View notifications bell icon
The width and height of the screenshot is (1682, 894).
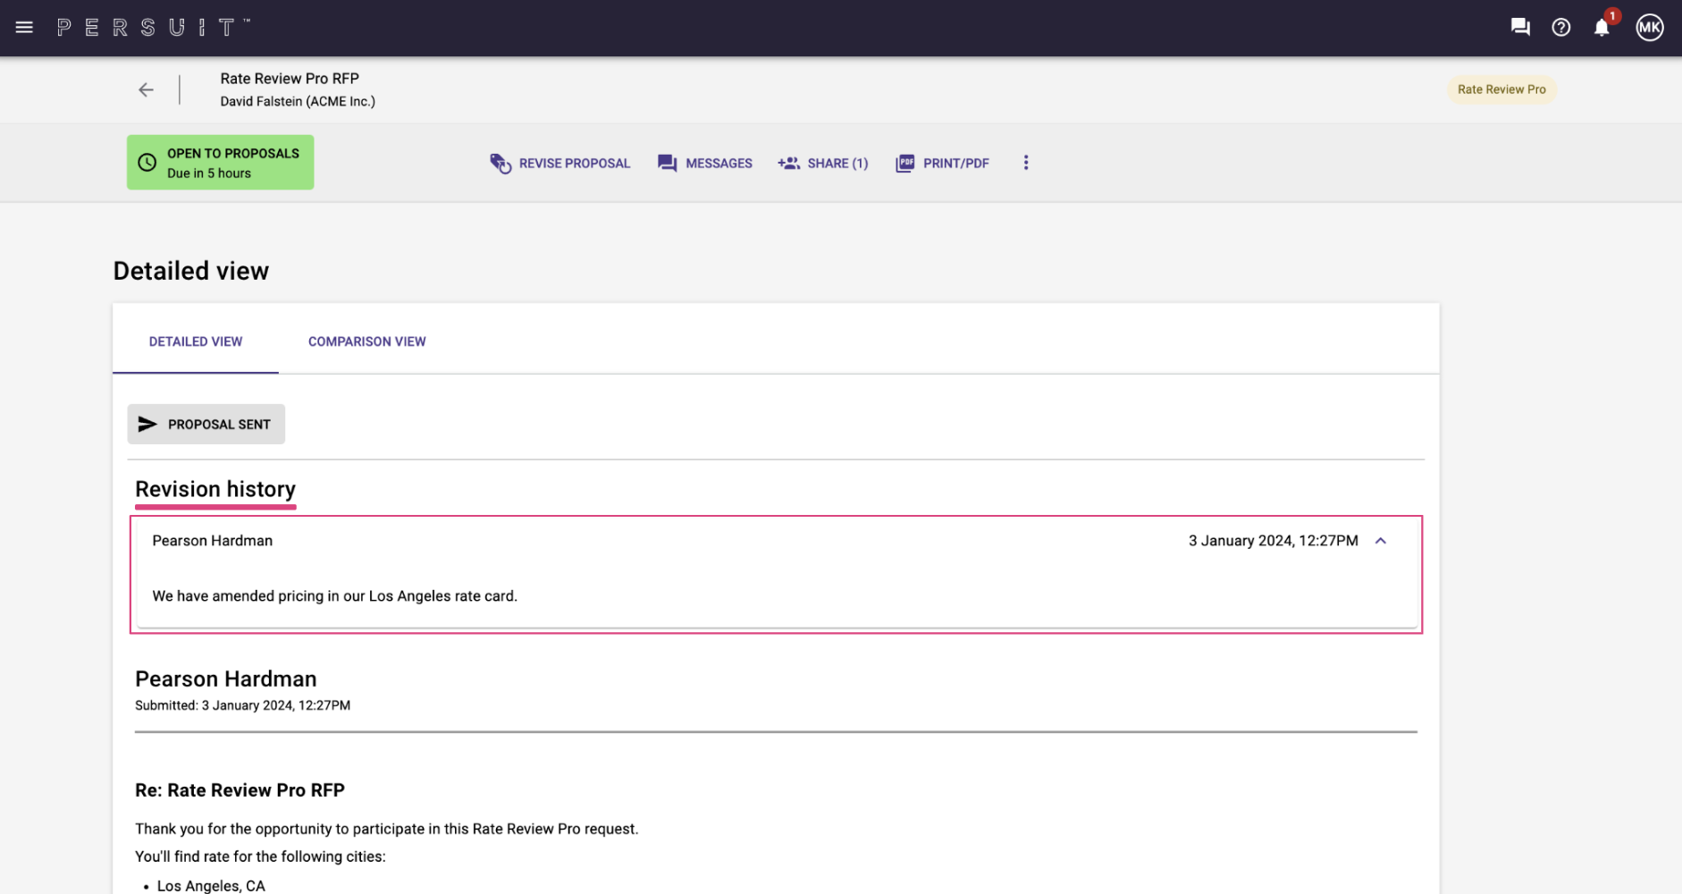[1602, 28]
